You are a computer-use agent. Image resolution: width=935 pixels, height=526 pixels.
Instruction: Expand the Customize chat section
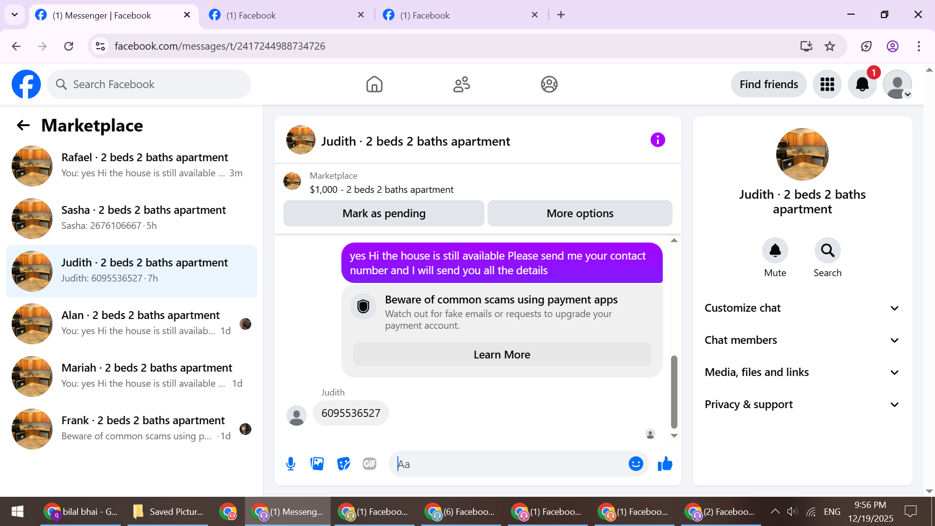[802, 308]
